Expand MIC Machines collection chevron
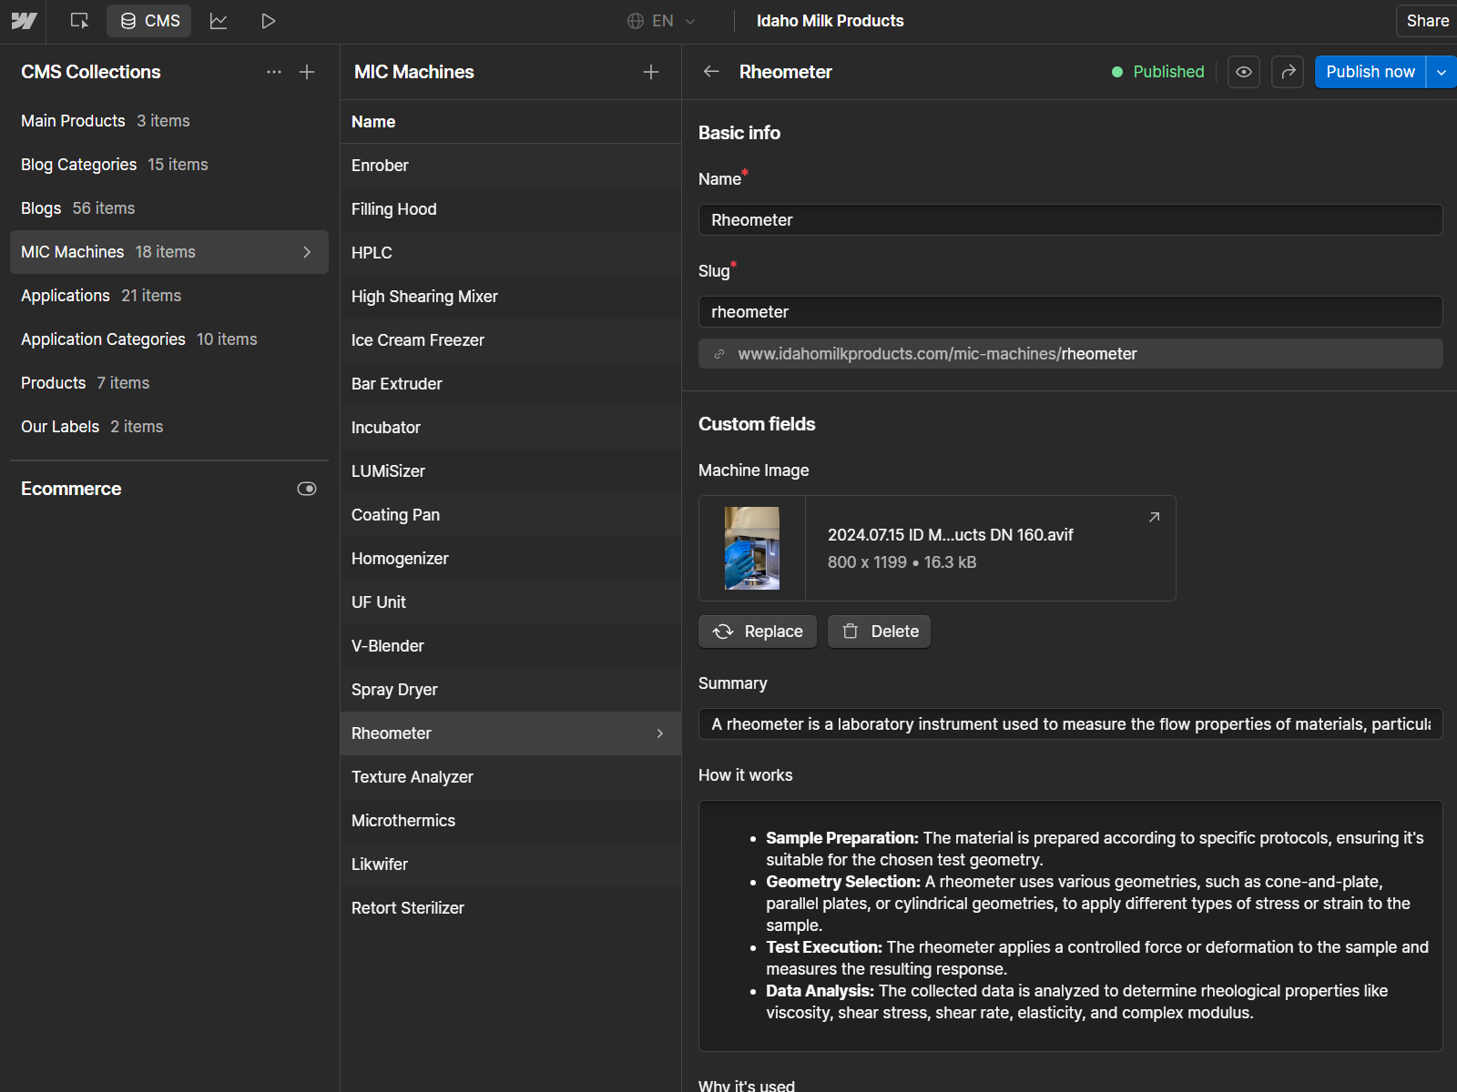The width and height of the screenshot is (1457, 1092). click(307, 252)
